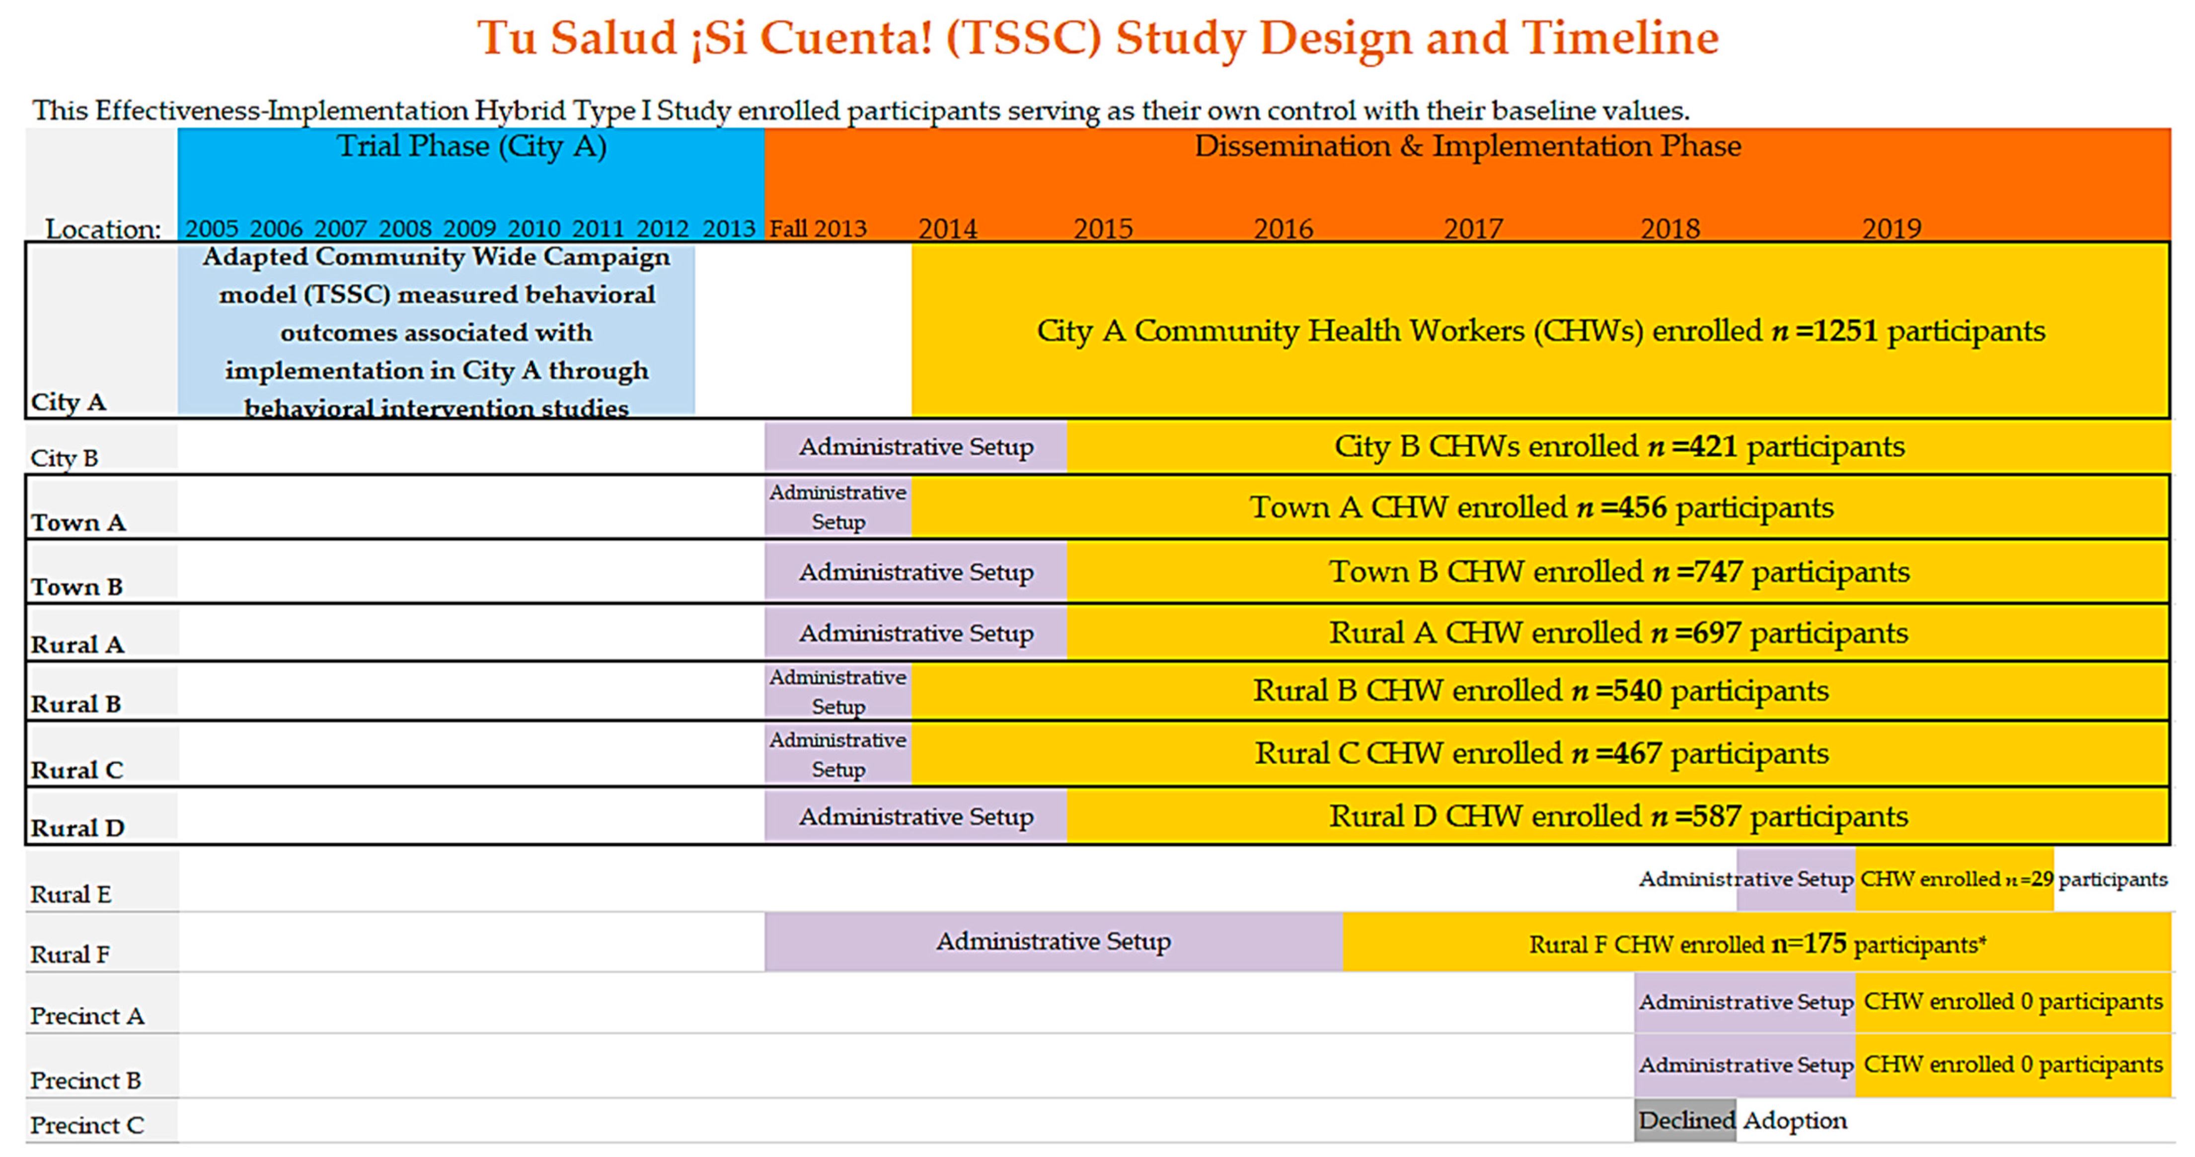Click City A CHWs enrolled n=1251 bar
The image size is (2195, 1157).
pyautogui.click(x=1540, y=331)
